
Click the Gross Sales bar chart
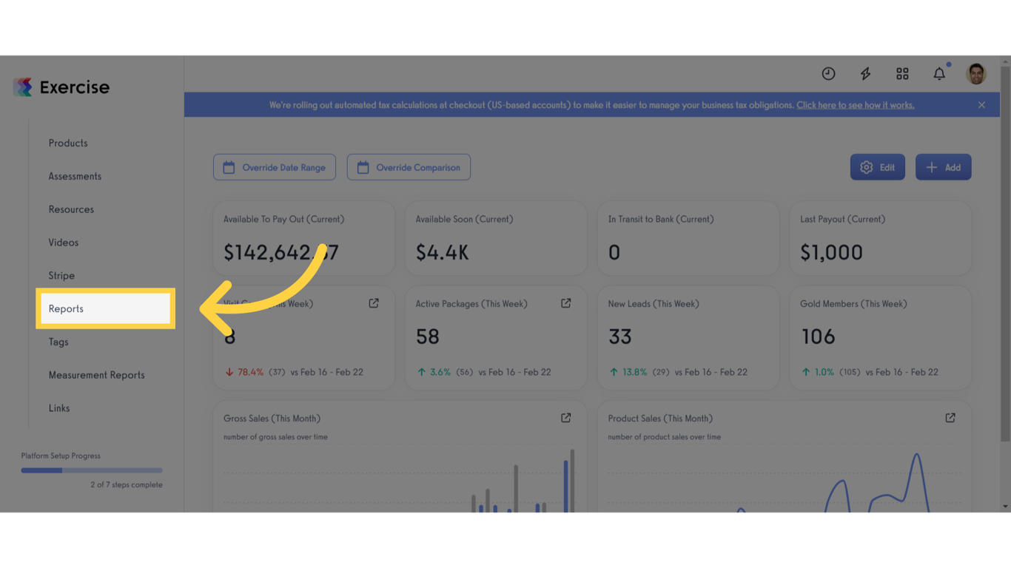pos(400,479)
